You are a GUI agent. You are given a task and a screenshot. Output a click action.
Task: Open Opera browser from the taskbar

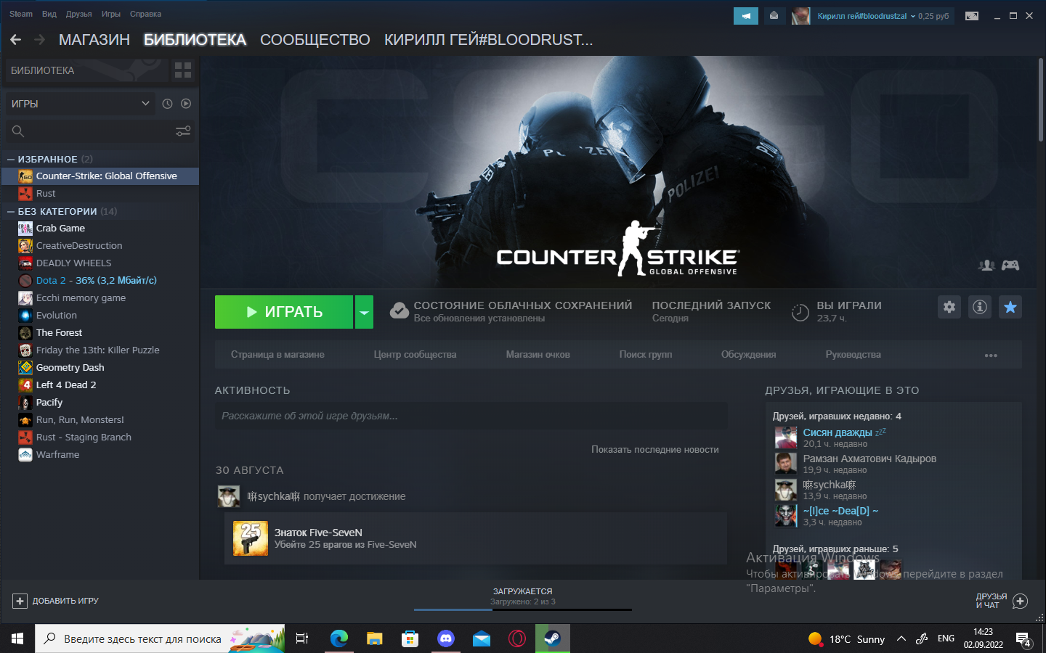(x=517, y=638)
